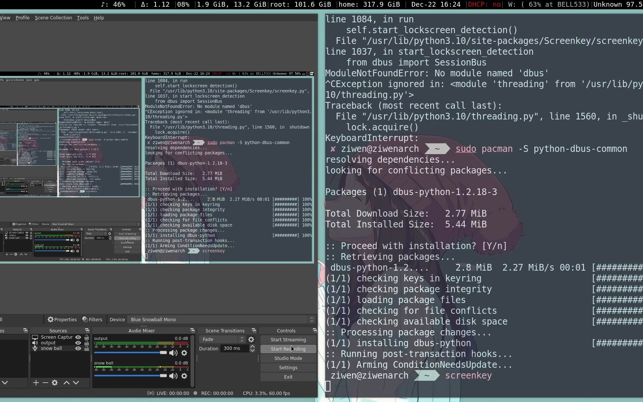Open snow ball channel audio settings gear

[184, 376]
